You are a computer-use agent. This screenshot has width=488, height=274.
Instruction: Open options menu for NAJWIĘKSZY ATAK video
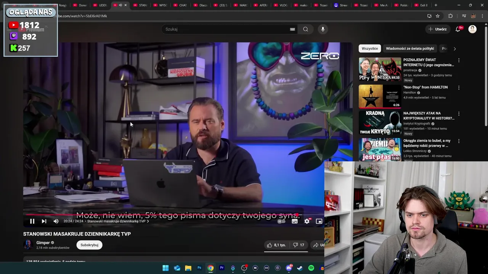(459, 114)
